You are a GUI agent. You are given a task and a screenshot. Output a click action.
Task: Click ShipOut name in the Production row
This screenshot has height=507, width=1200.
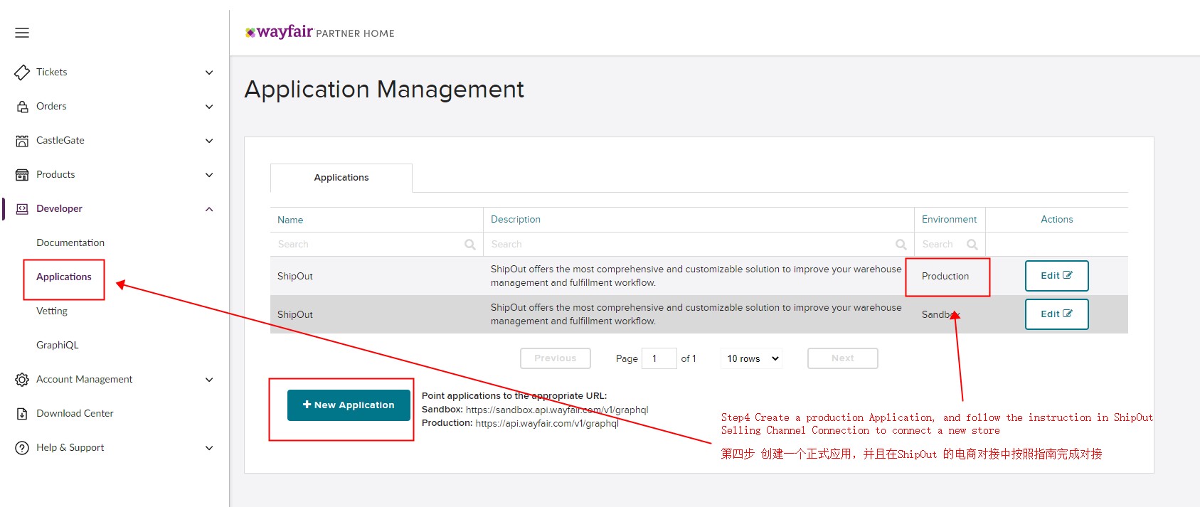(295, 276)
